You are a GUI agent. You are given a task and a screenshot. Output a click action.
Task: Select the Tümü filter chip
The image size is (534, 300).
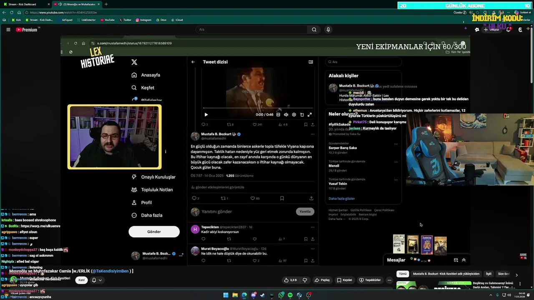[x=403, y=274]
